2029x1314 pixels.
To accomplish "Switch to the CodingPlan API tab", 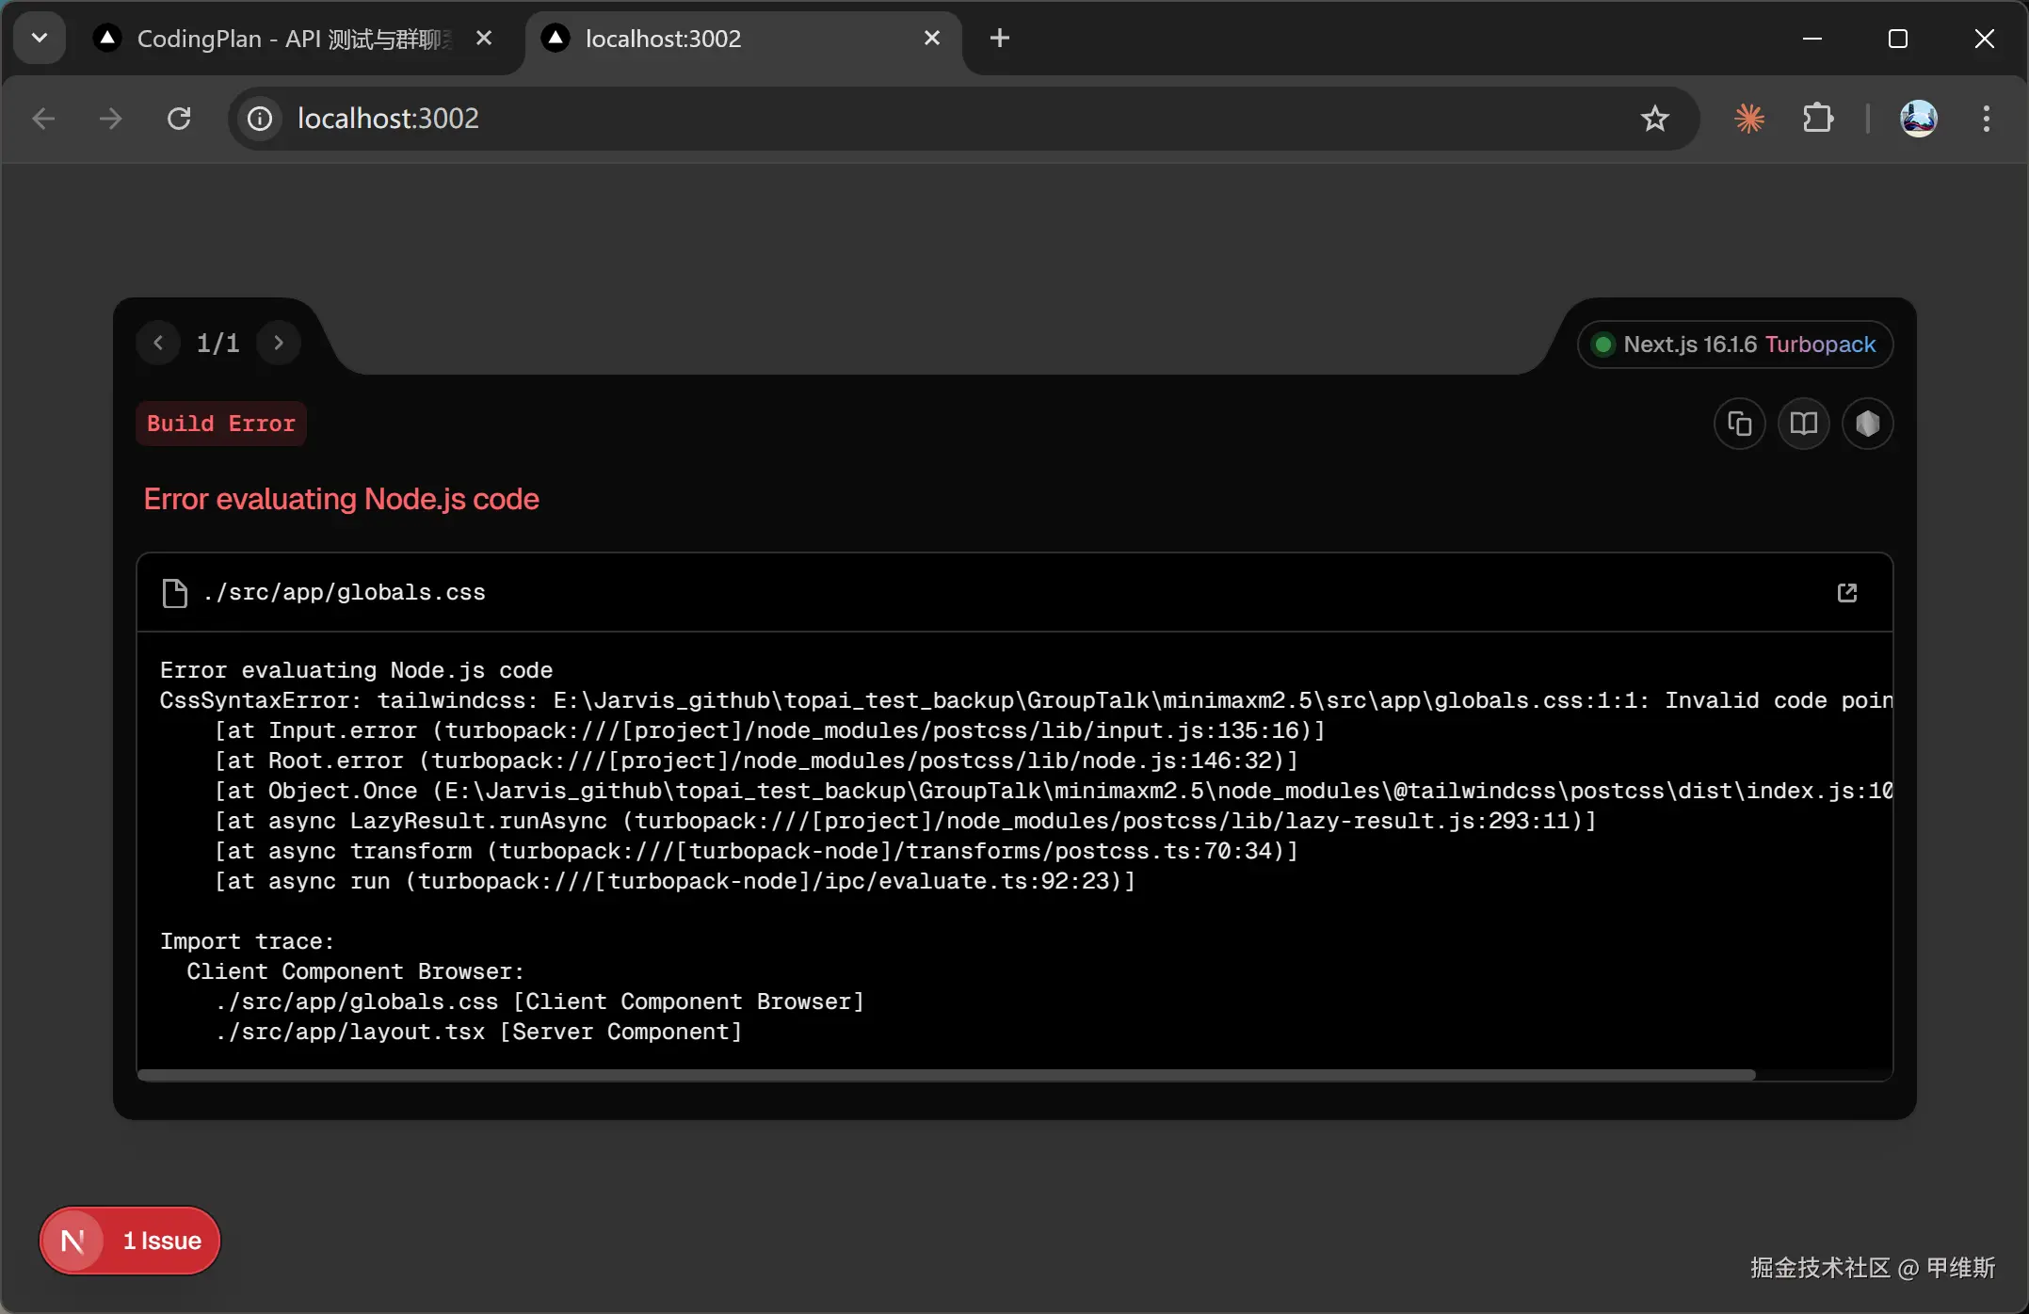I will click(292, 39).
